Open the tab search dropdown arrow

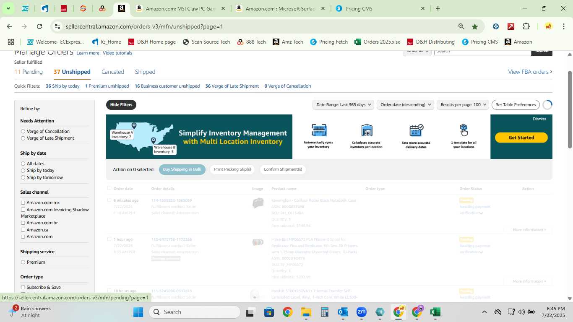click(x=8, y=8)
